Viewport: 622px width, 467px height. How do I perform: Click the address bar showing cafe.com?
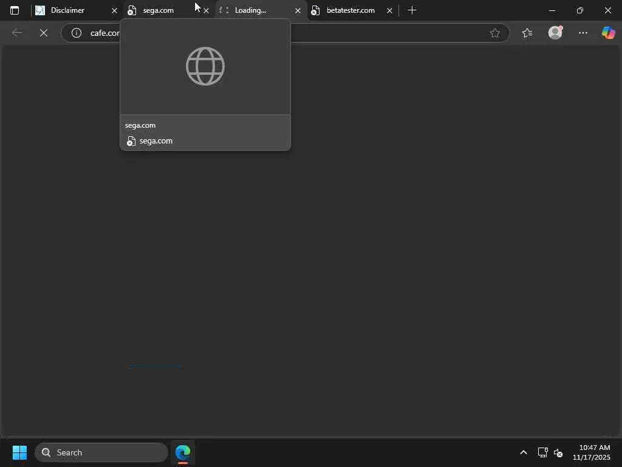[x=285, y=33]
